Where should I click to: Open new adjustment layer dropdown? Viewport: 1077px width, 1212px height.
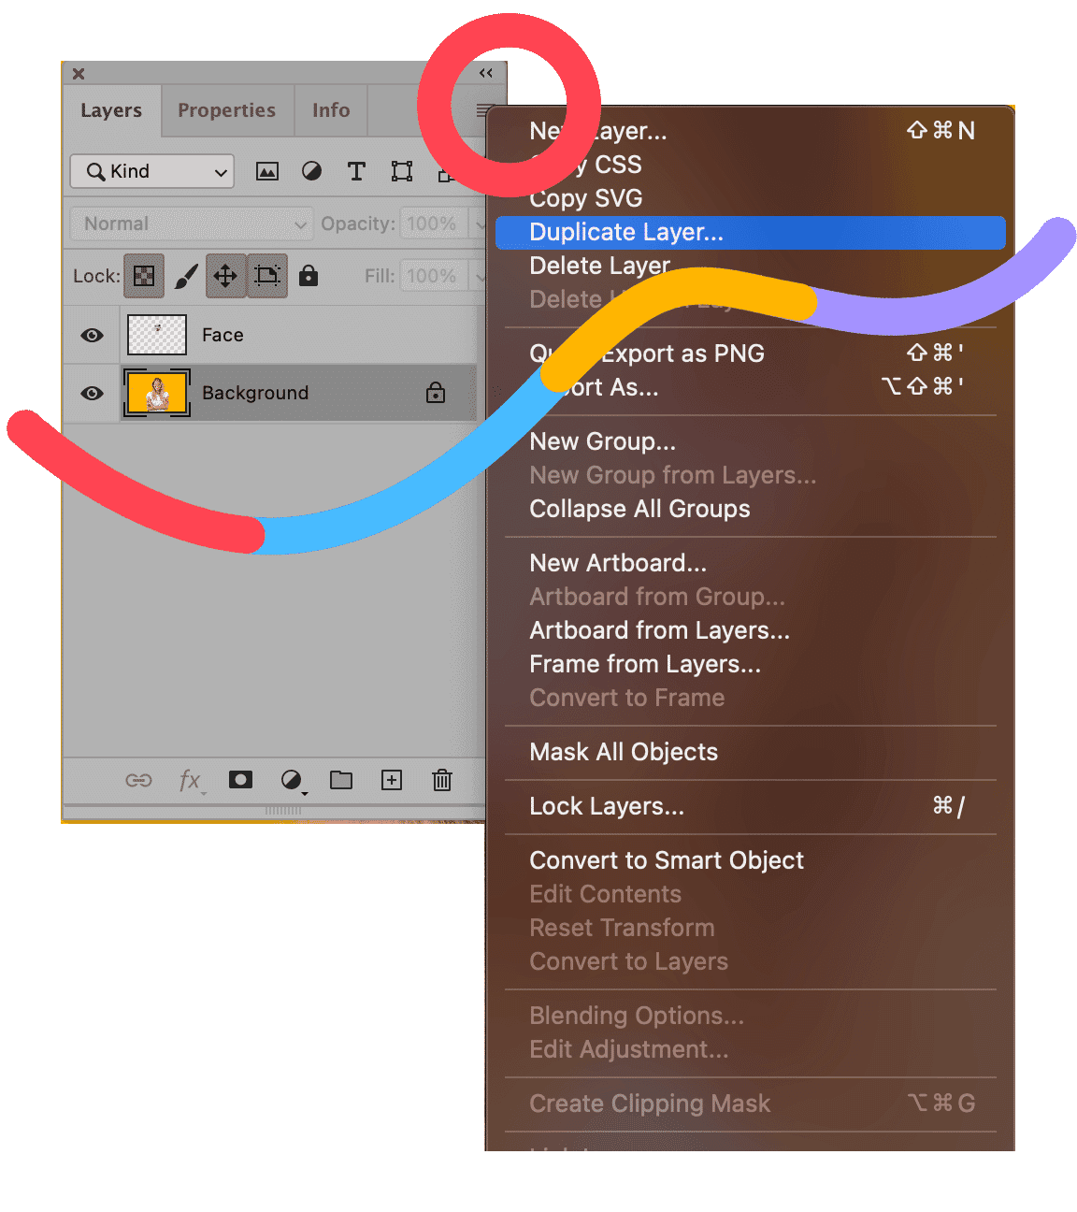[292, 780]
